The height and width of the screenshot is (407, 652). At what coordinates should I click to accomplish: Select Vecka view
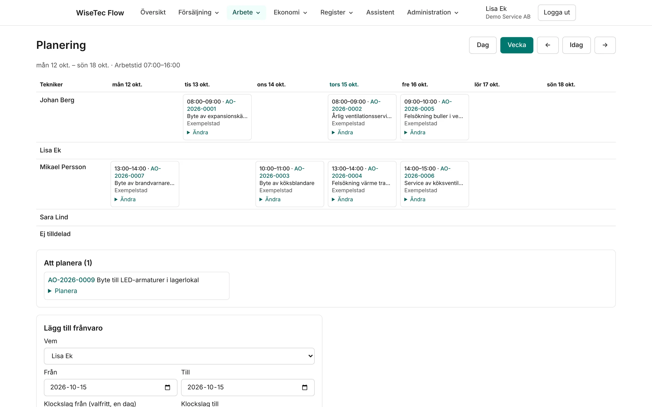(x=516, y=45)
